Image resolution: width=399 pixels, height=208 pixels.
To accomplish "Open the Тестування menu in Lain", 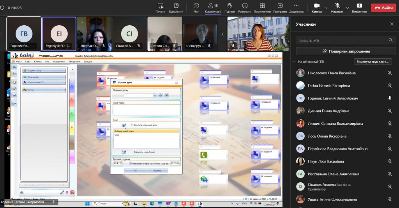I will (x=74, y=61).
